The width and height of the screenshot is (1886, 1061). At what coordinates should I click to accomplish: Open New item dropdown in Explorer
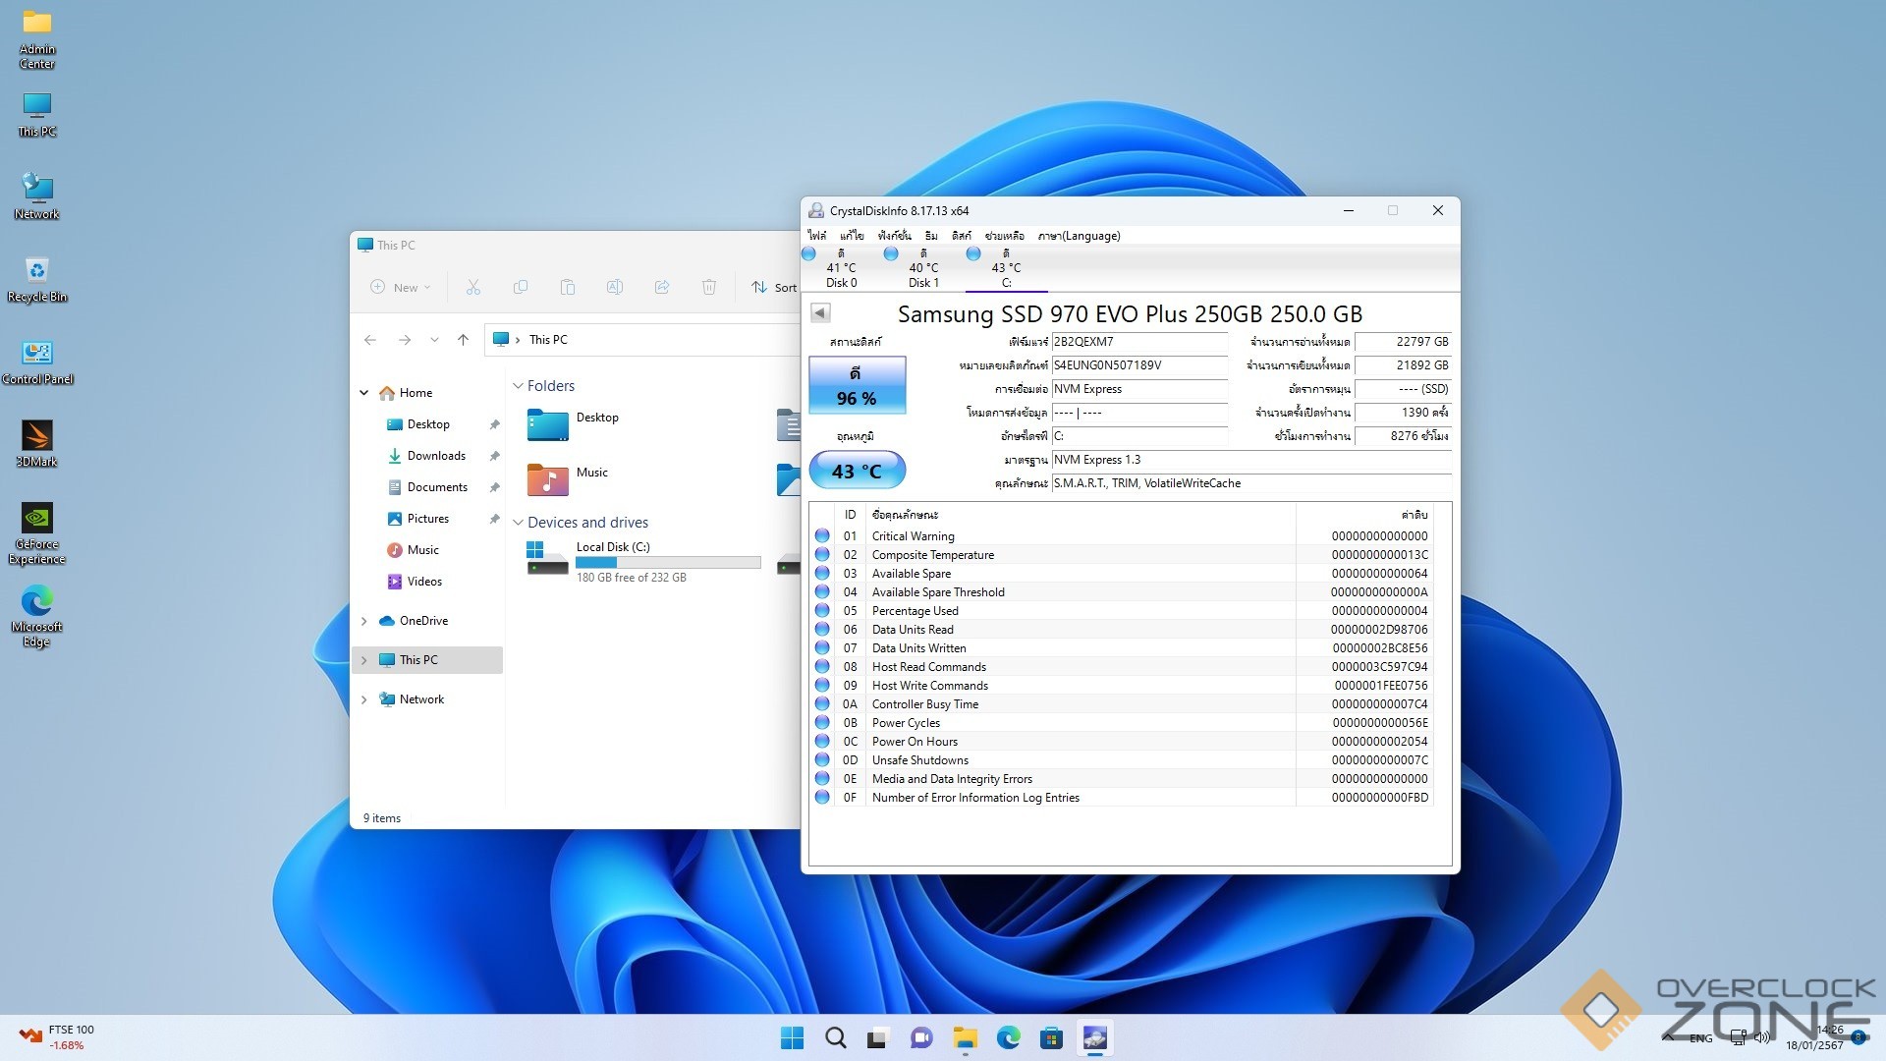[x=401, y=287]
